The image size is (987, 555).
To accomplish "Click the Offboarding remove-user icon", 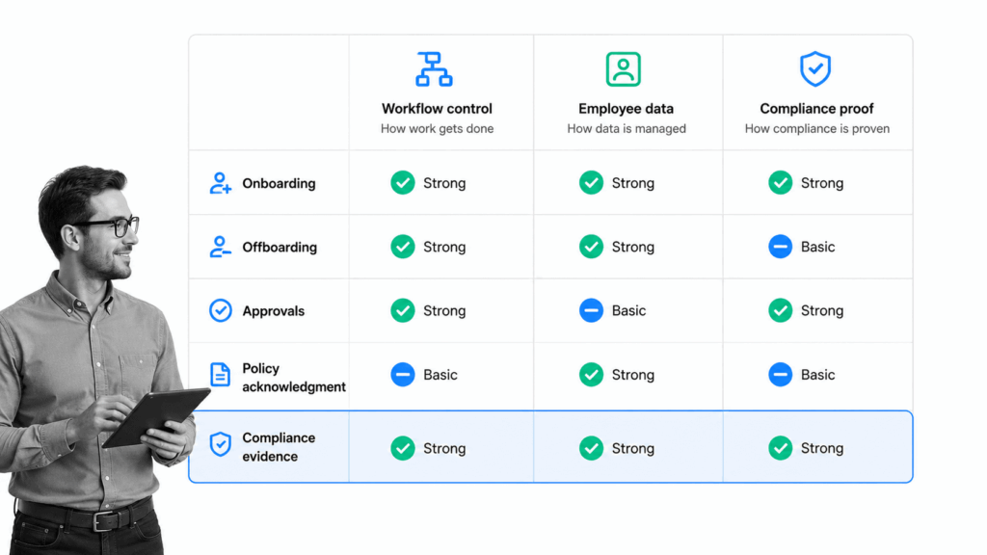I will pos(221,247).
